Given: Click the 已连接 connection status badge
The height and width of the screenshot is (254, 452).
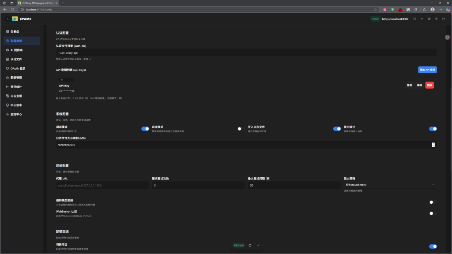Looking at the screenshot, I should pyautogui.click(x=375, y=19).
